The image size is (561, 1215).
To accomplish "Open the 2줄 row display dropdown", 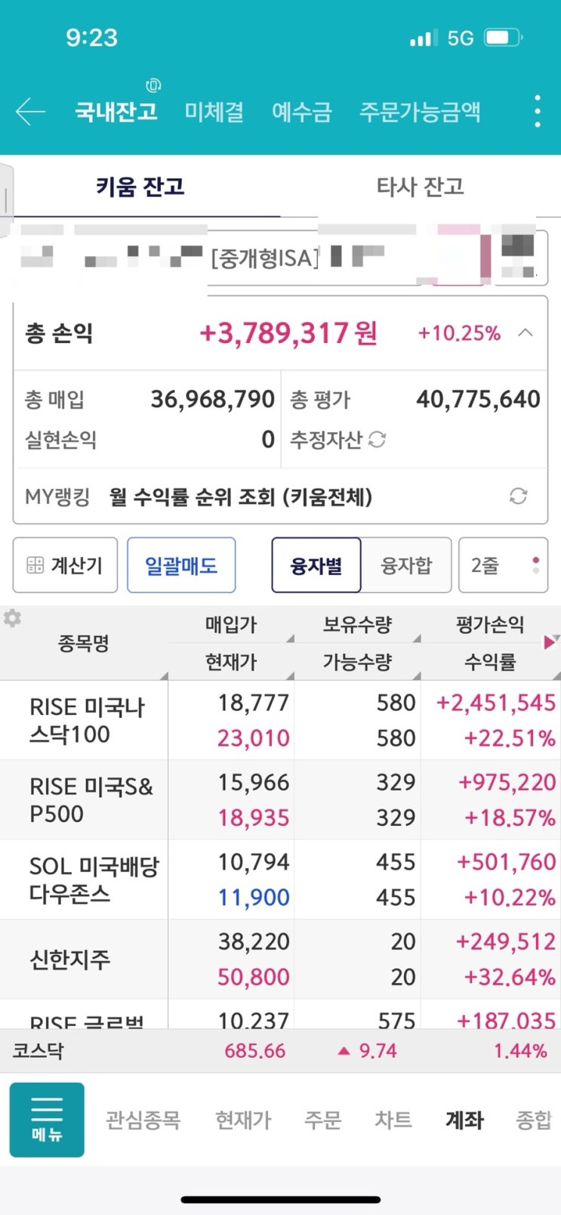I will [503, 565].
